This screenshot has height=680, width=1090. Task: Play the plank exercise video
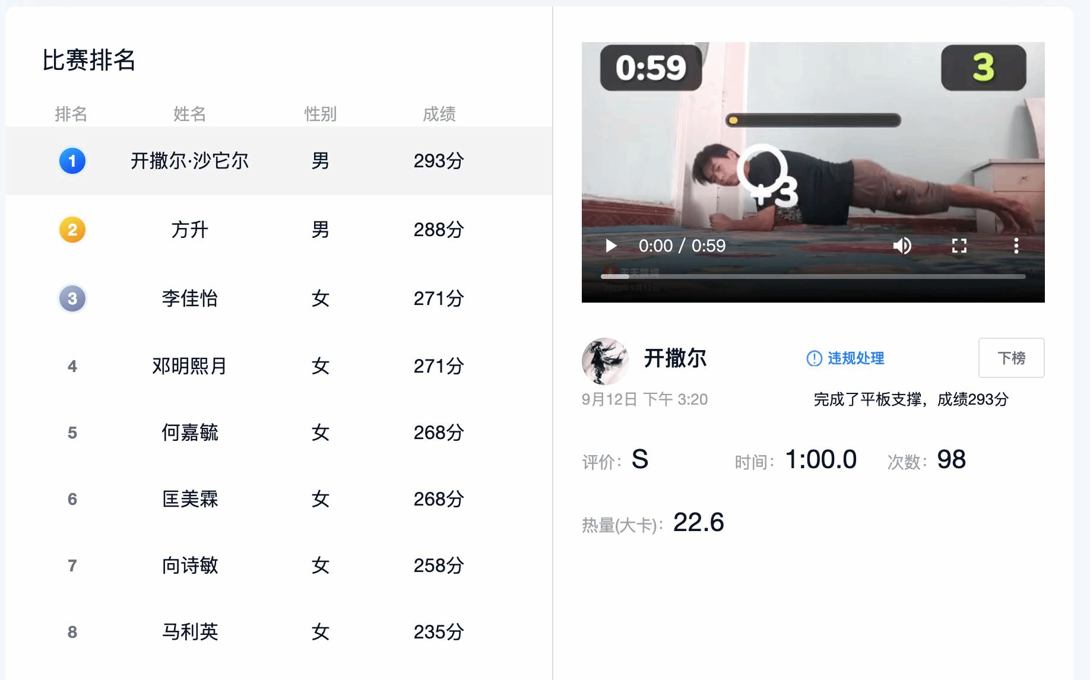point(611,246)
